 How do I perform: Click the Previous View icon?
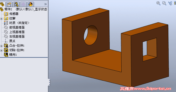click(170, 3)
